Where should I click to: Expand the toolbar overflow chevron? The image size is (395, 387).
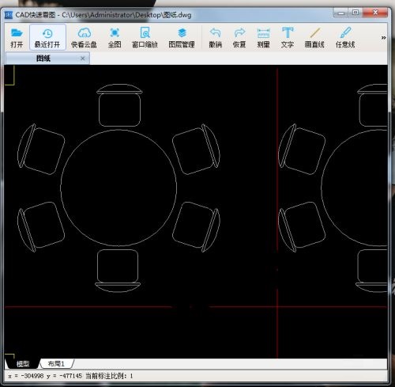[x=383, y=38]
